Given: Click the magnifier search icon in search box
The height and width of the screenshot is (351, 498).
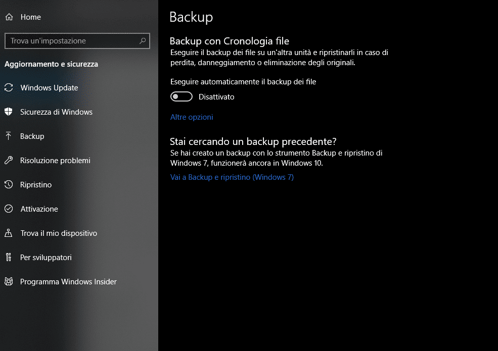Looking at the screenshot, I should (x=143, y=41).
